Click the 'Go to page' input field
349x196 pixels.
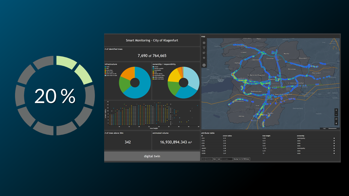227,159
